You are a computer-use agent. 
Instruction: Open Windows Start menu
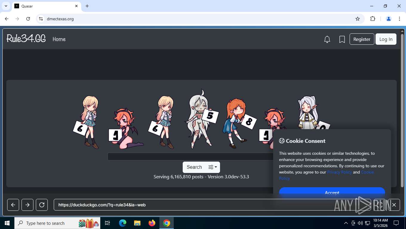coord(7,223)
